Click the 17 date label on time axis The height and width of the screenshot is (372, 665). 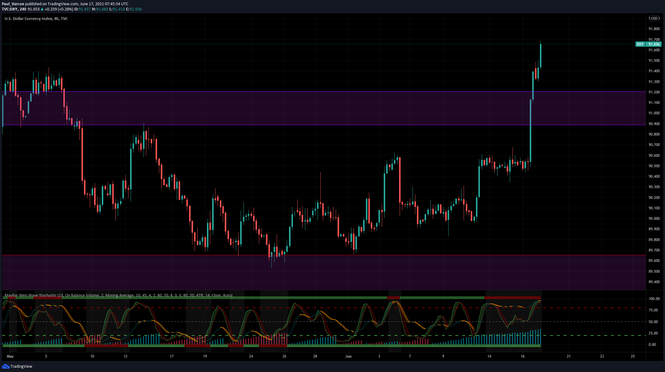coord(172,356)
